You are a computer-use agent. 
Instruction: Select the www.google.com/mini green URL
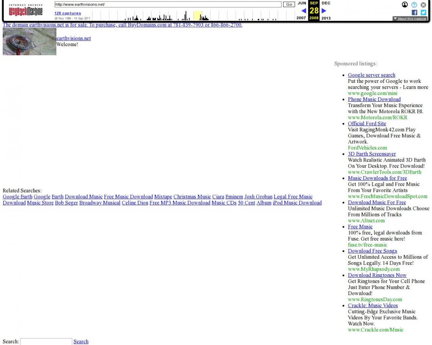(x=373, y=93)
